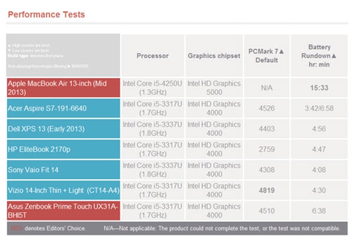
Task: Select the PCMark score 4403
Action: (267, 129)
